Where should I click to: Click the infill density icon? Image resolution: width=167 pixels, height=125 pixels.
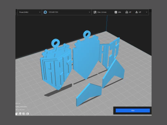(116, 12)
